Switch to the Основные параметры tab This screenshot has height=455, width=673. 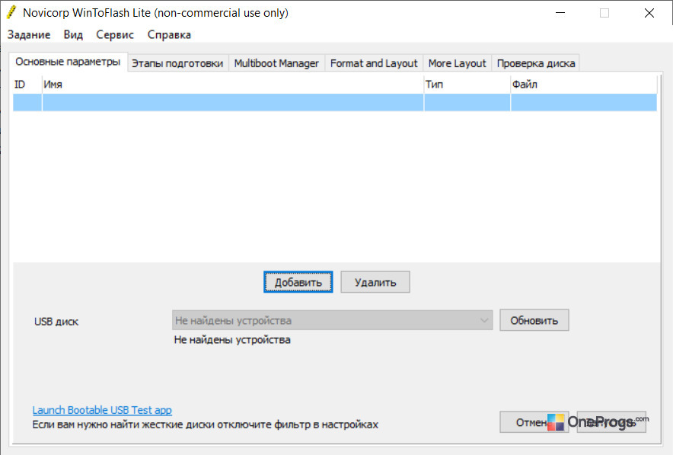[68, 62]
